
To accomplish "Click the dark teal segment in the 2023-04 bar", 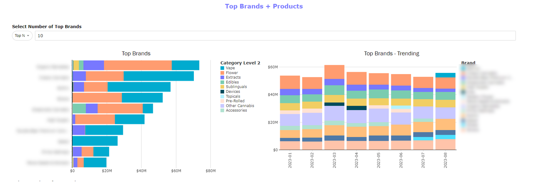I will pos(357,108).
